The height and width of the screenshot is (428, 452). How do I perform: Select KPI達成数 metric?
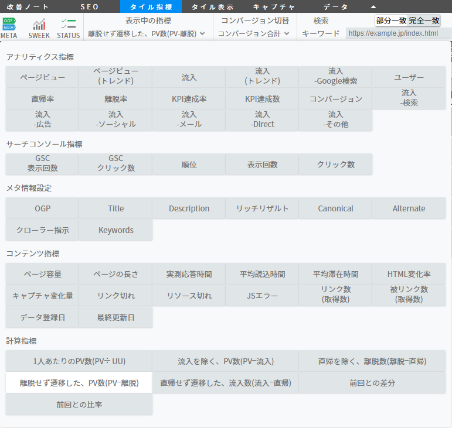point(262,99)
